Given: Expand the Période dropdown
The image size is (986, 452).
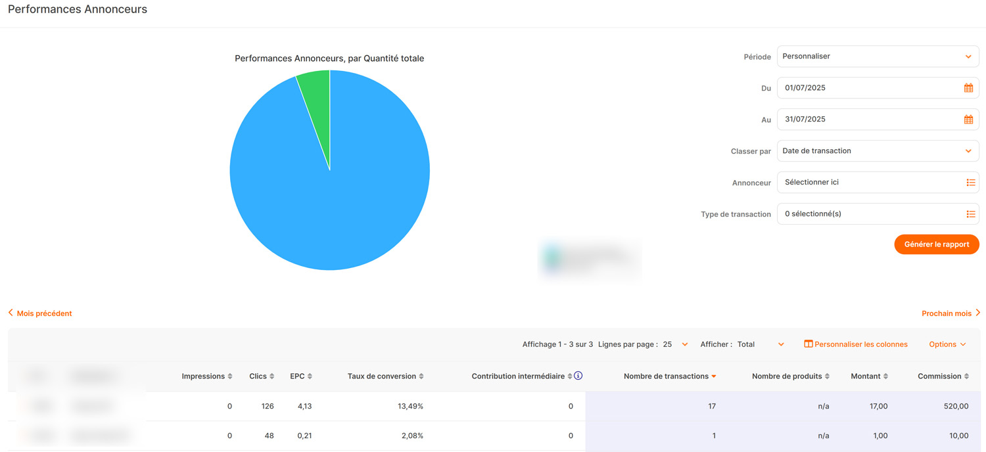Looking at the screenshot, I should coord(878,56).
